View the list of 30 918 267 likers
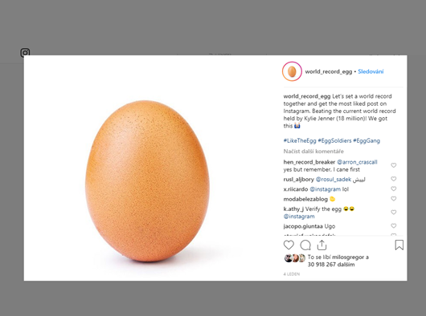 [331, 265]
